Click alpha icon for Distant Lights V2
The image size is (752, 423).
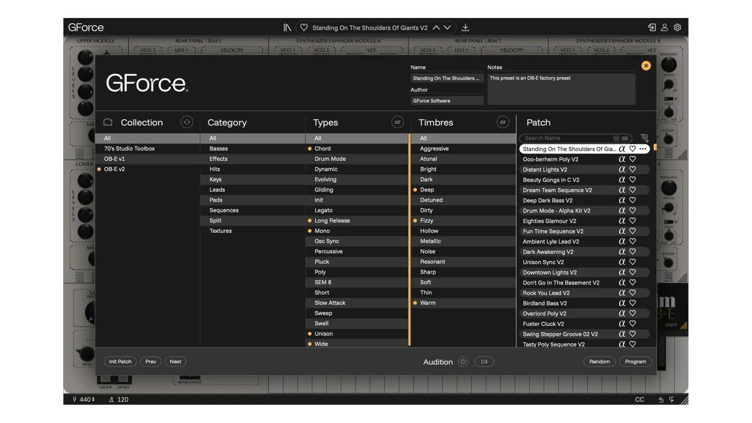[x=622, y=169]
